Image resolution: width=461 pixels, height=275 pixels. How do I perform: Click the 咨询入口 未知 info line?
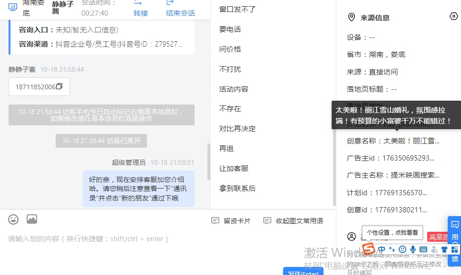[x=69, y=30]
